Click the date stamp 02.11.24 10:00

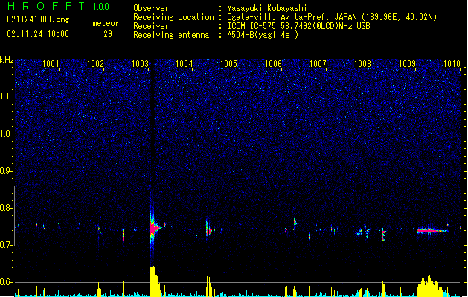(38, 34)
